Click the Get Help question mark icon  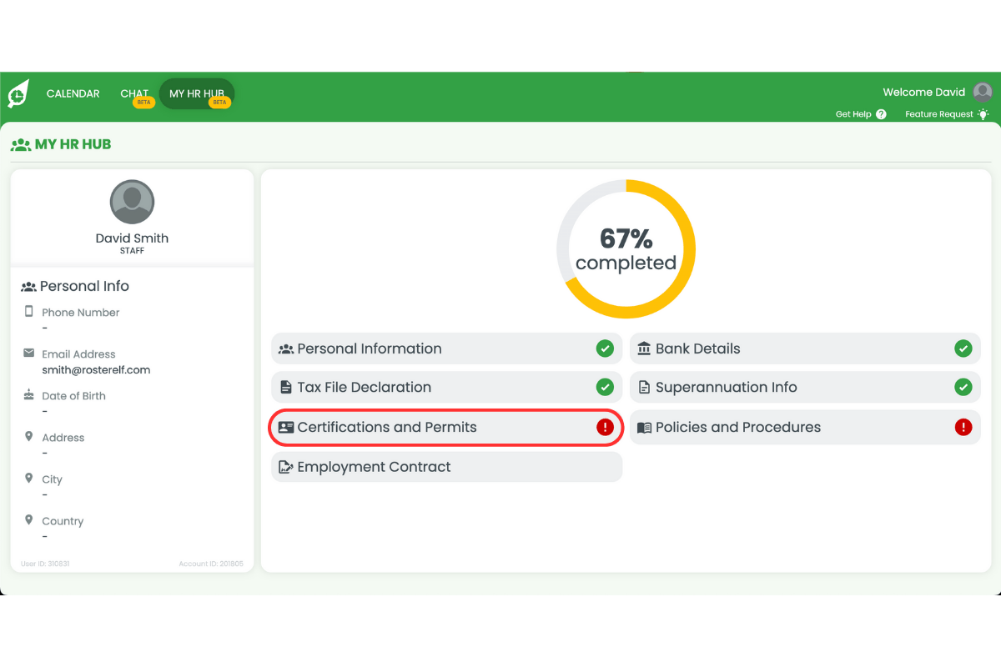pyautogui.click(x=881, y=114)
